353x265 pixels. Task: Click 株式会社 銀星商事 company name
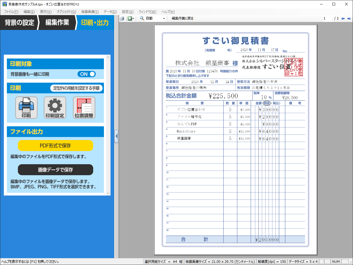(202, 63)
